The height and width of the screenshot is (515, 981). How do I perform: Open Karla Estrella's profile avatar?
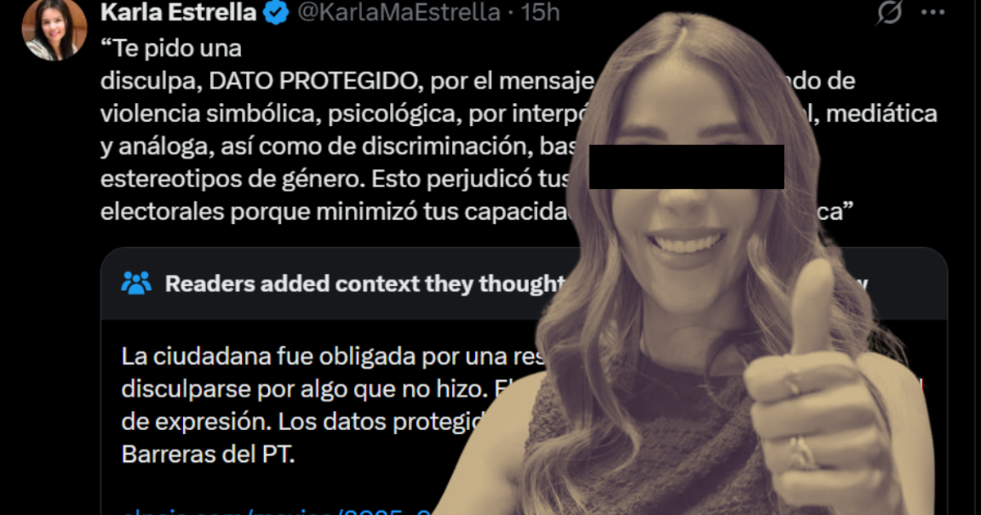tap(54, 29)
